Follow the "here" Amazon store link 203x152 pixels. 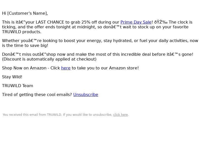[66, 68]
